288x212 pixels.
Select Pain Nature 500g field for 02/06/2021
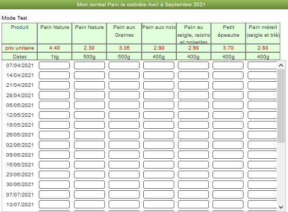(x=89, y=145)
